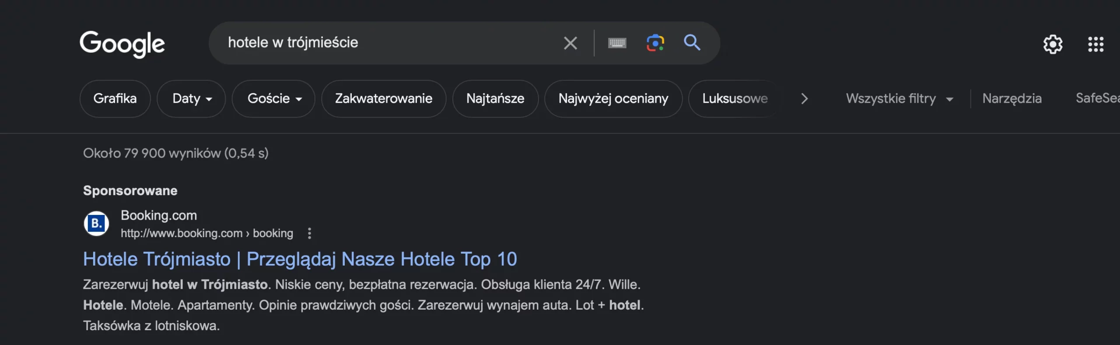Open Google Lens image search

(655, 43)
